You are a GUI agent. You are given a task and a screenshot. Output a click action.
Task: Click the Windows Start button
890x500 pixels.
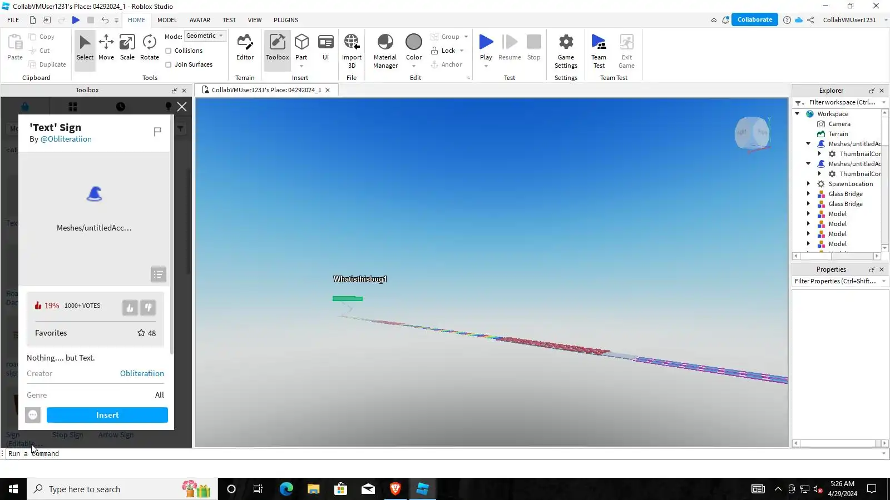(13, 489)
